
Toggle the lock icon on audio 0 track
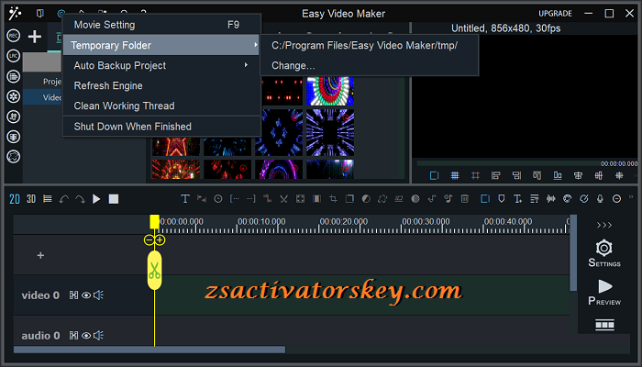[x=73, y=336]
